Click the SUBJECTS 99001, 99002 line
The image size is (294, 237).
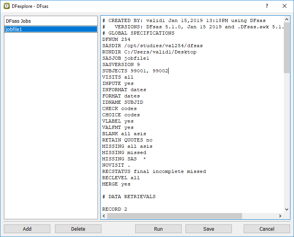[x=135, y=71]
